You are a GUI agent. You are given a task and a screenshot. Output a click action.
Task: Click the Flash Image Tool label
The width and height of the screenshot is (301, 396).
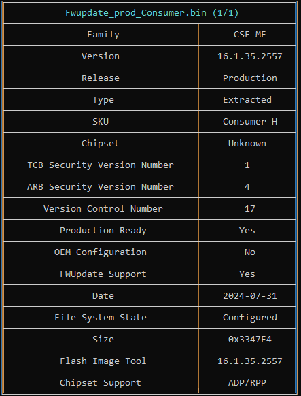click(103, 361)
